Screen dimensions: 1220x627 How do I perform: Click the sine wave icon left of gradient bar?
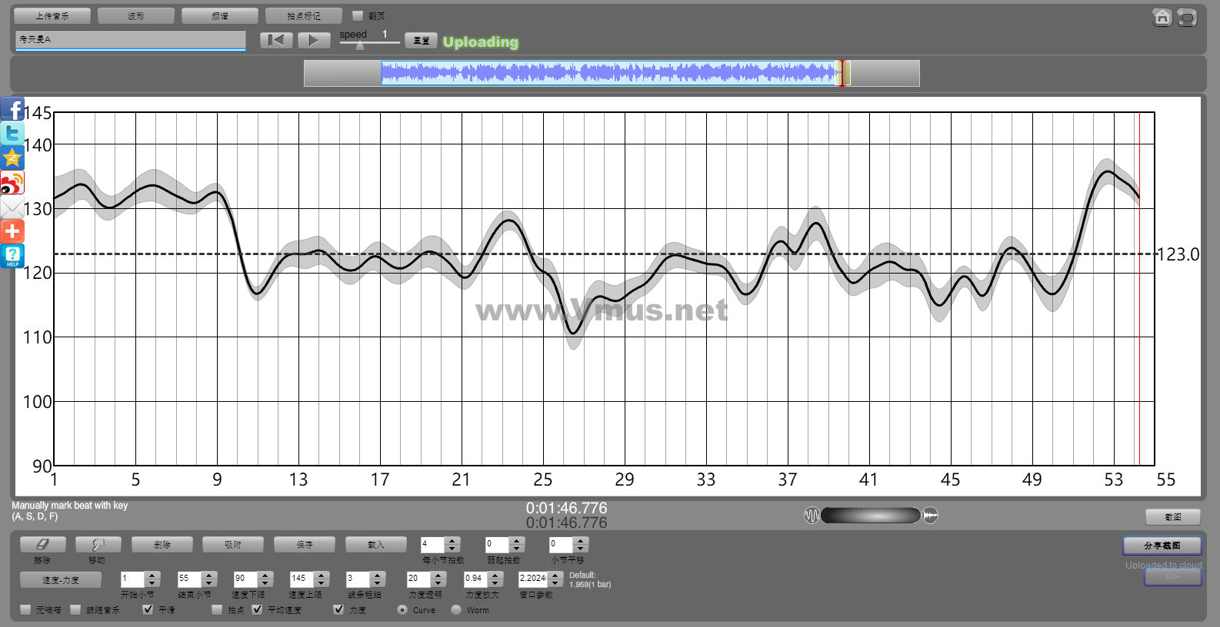[x=812, y=516]
